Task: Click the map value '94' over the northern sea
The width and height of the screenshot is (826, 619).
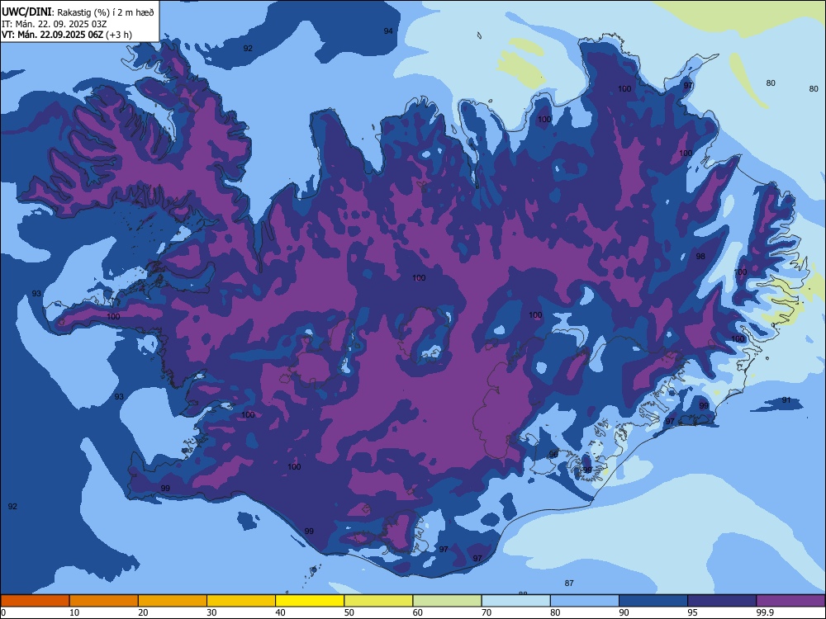Action: click(x=388, y=31)
